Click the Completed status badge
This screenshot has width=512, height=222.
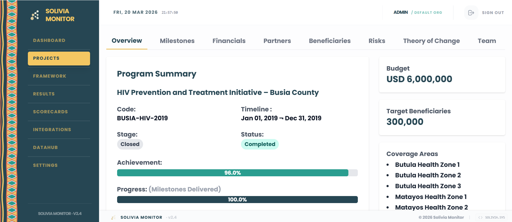[260, 144]
